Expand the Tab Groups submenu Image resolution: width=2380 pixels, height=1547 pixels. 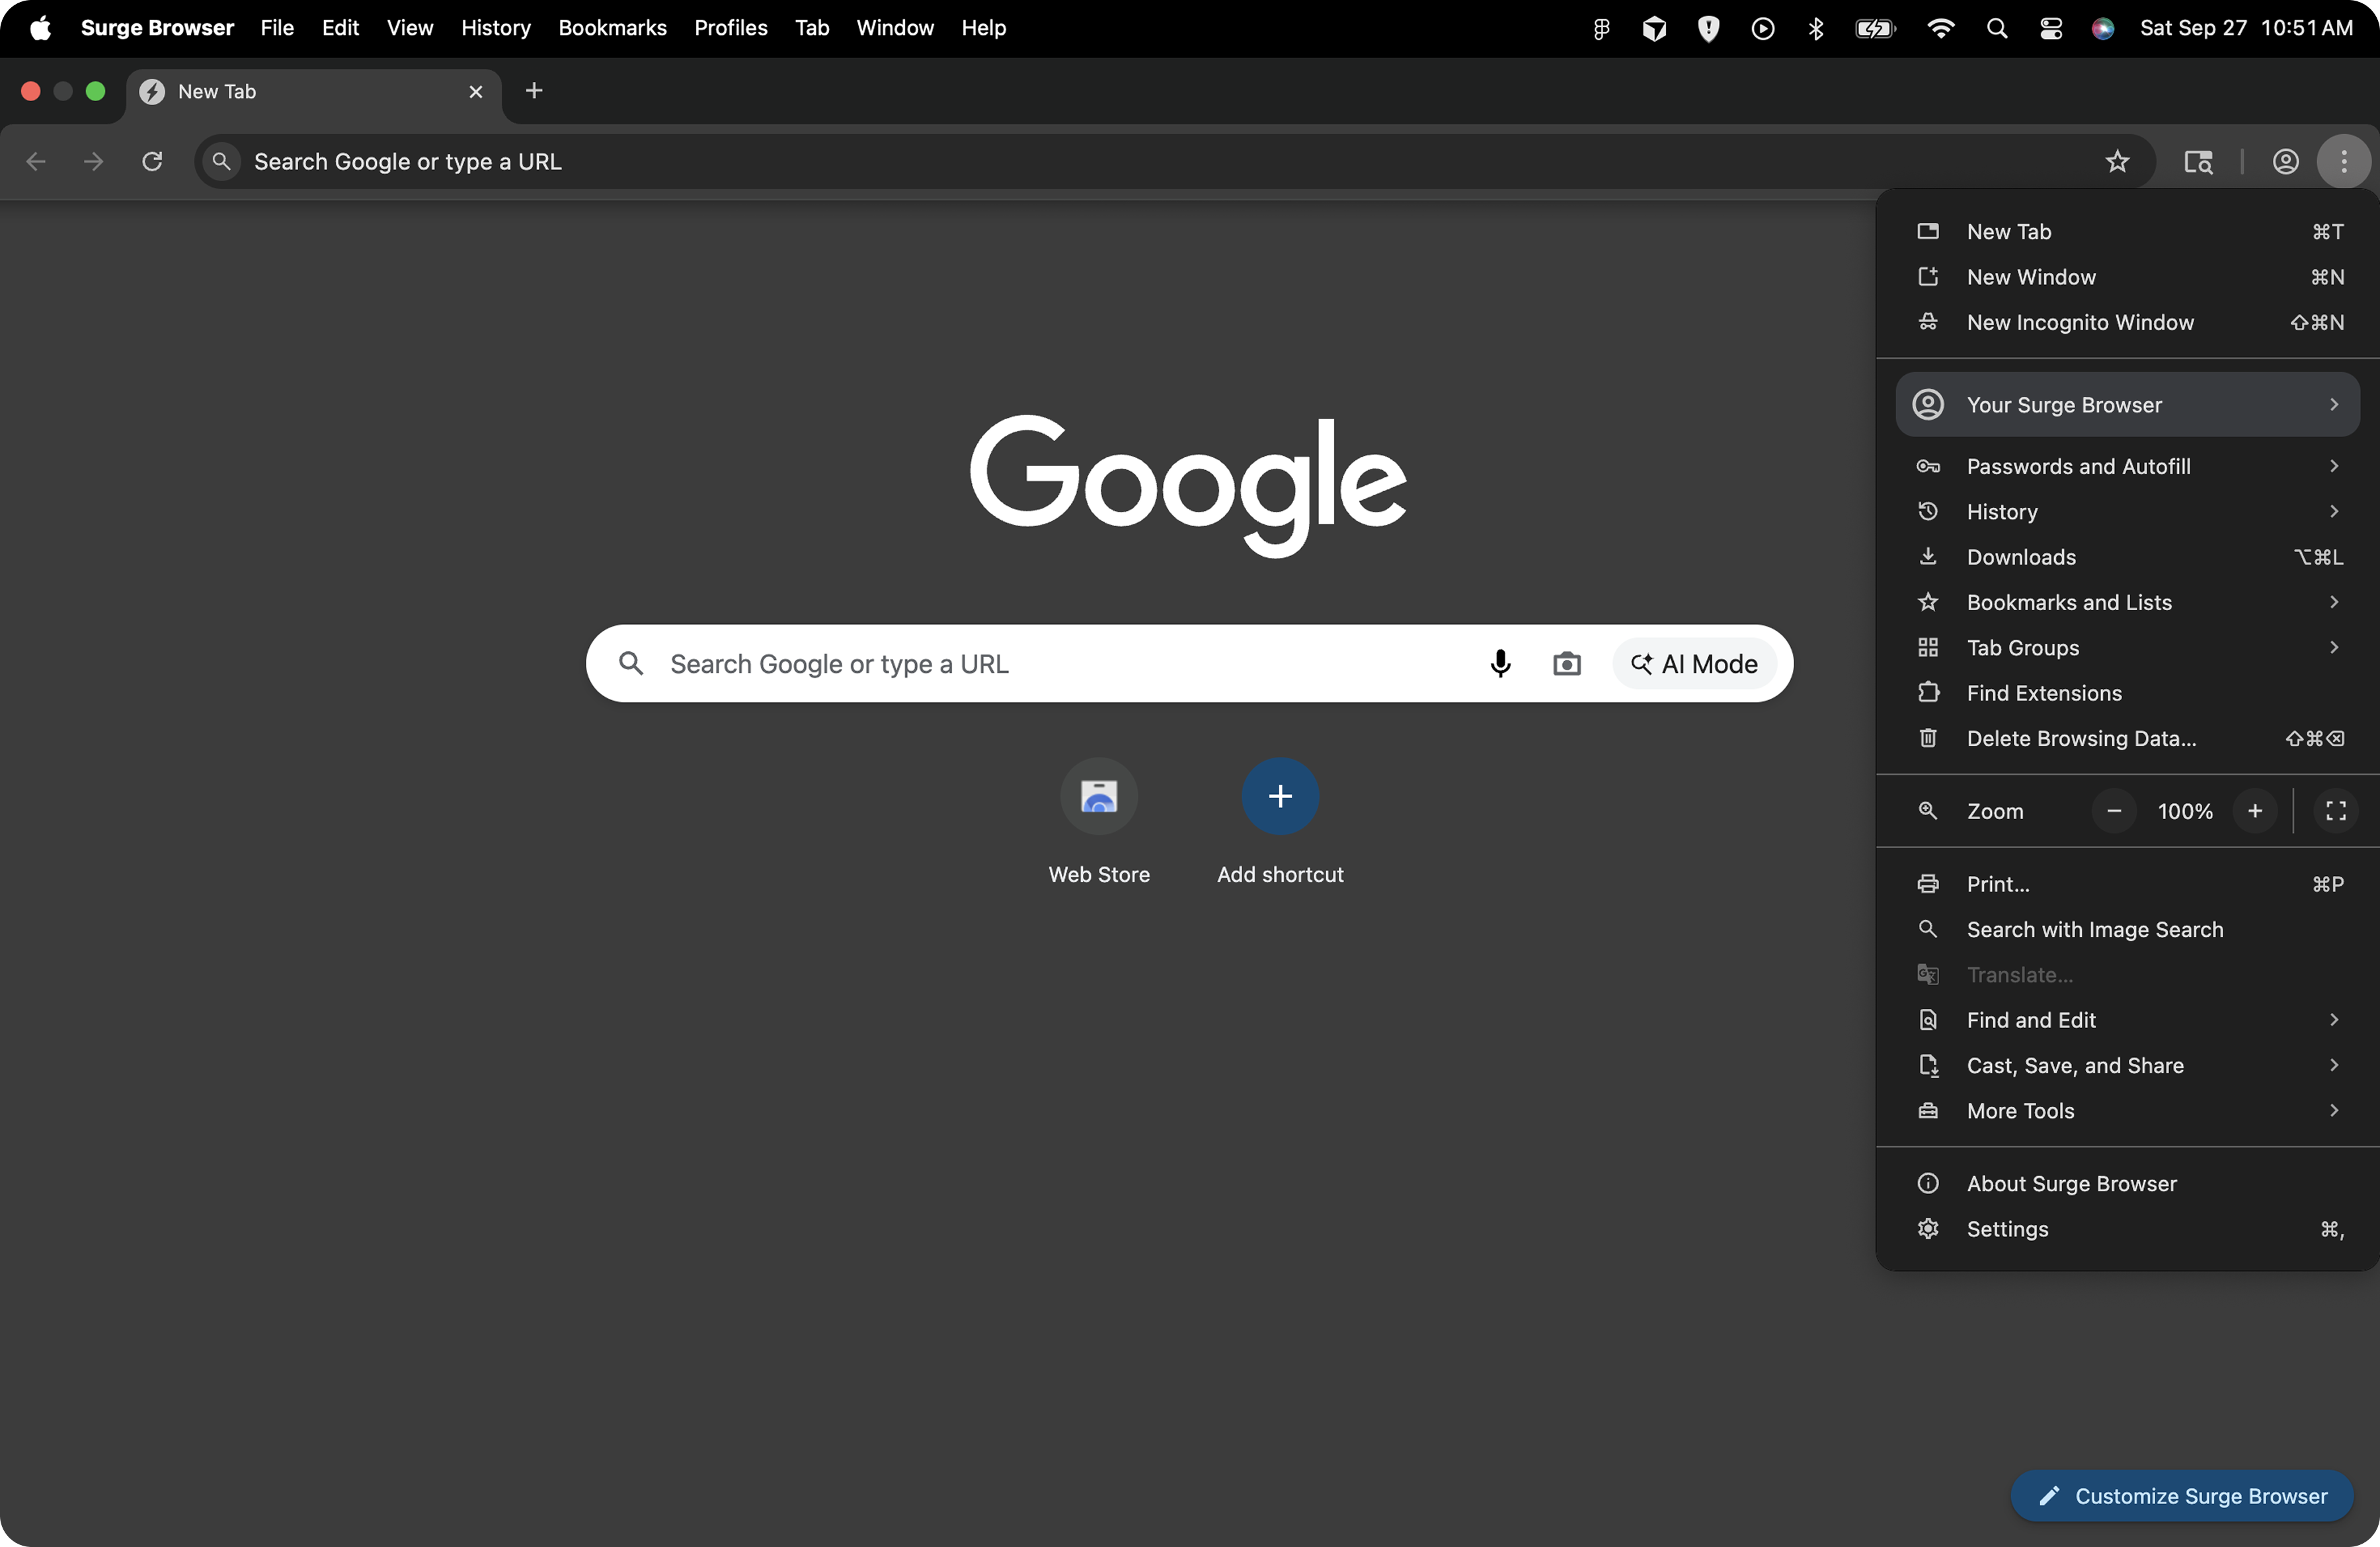point(2127,647)
